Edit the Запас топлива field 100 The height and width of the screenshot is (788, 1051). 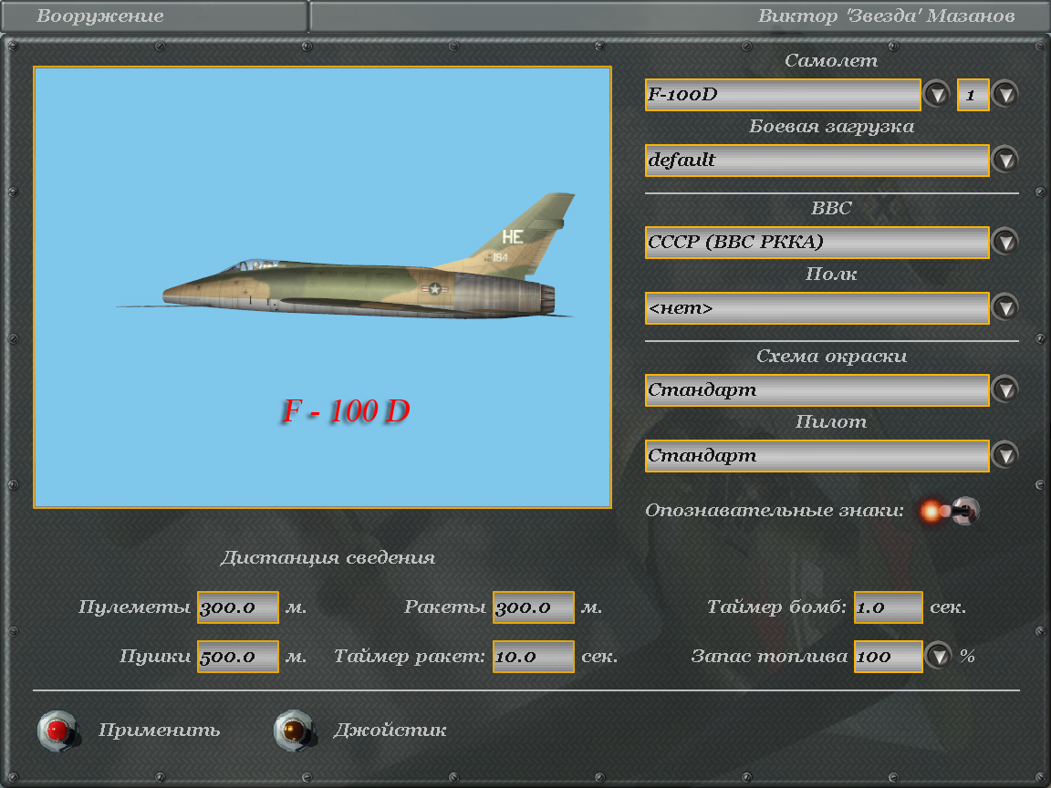click(888, 656)
